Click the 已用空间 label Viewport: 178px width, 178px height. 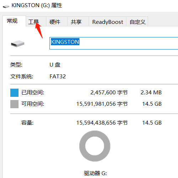click(x=33, y=93)
